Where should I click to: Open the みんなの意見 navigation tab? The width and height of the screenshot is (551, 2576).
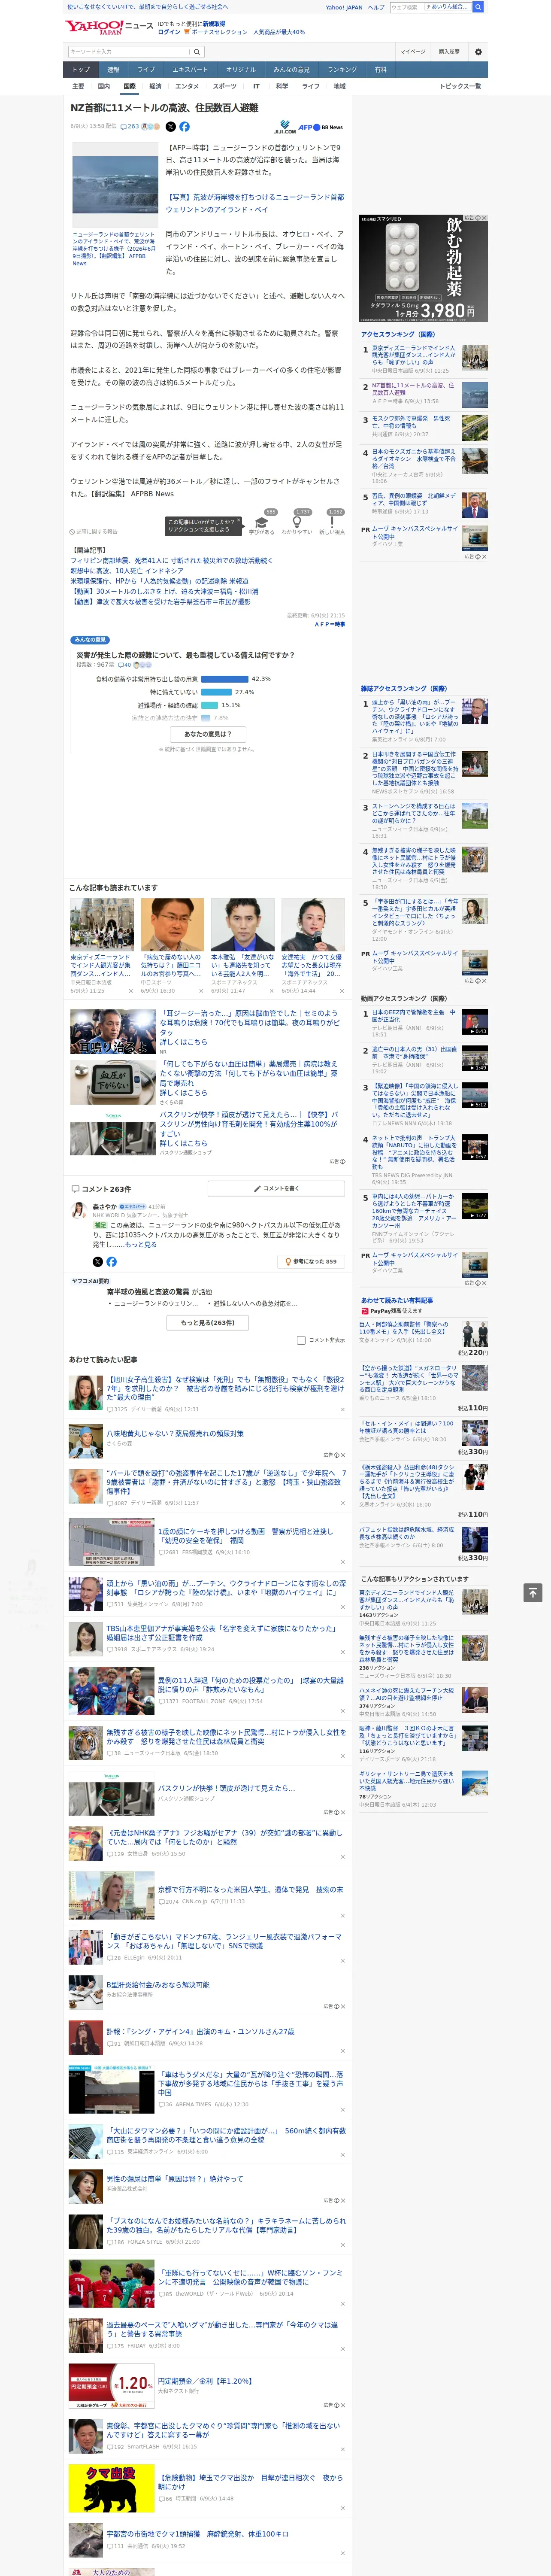pyautogui.click(x=291, y=70)
